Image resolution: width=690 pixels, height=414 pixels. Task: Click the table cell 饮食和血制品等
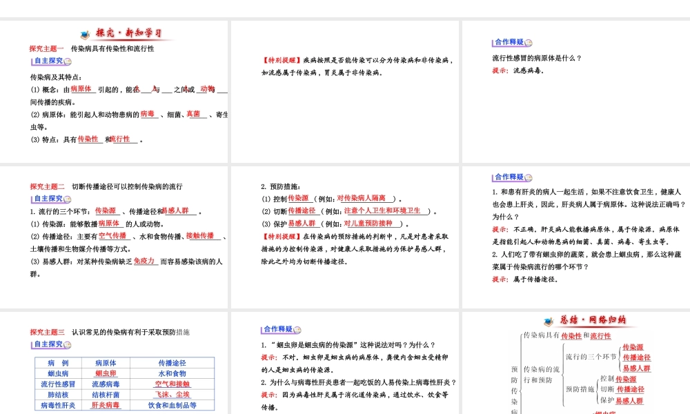click(172, 405)
